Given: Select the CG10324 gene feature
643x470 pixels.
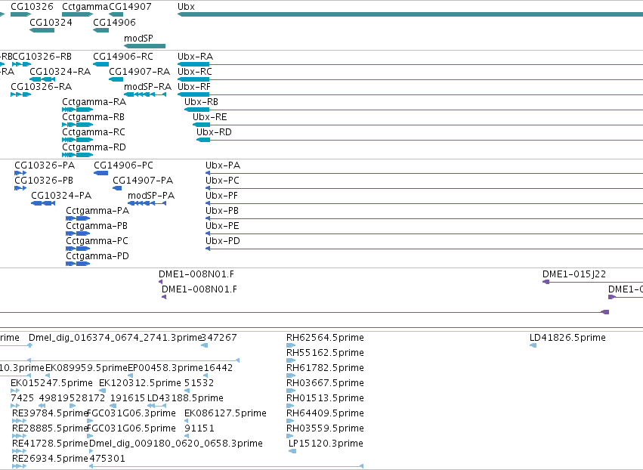Looking at the screenshot, I should pyautogui.click(x=42, y=30).
